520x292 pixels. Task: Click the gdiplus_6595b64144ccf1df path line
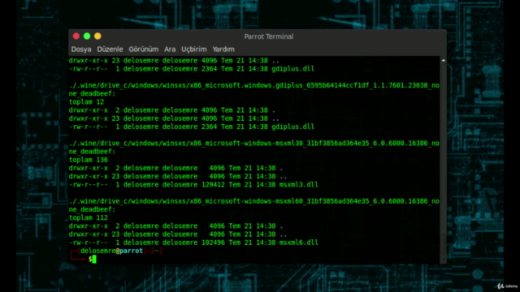254,85
